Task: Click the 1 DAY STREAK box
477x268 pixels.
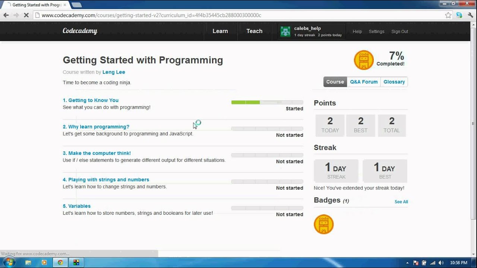Action: (x=336, y=171)
